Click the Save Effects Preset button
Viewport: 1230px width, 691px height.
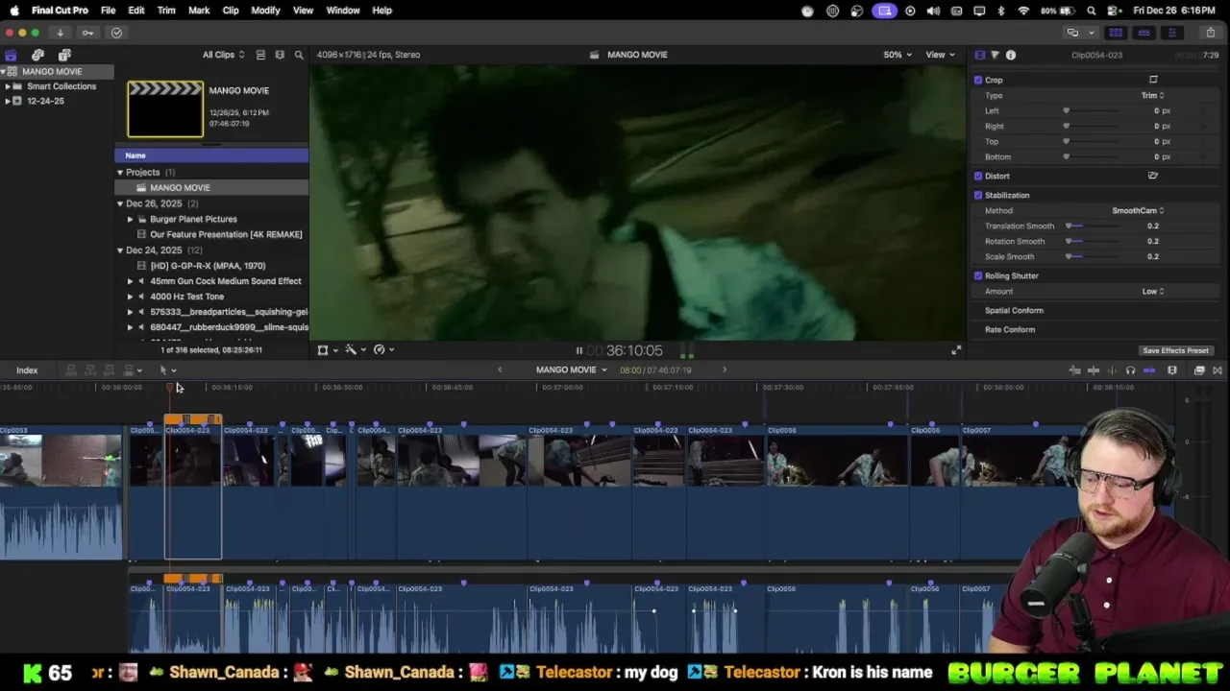pyautogui.click(x=1175, y=350)
